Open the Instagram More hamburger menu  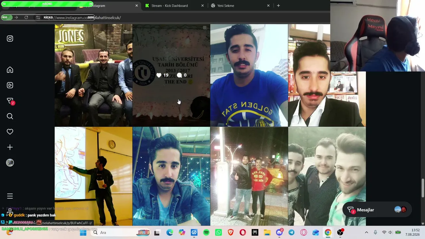point(10,196)
